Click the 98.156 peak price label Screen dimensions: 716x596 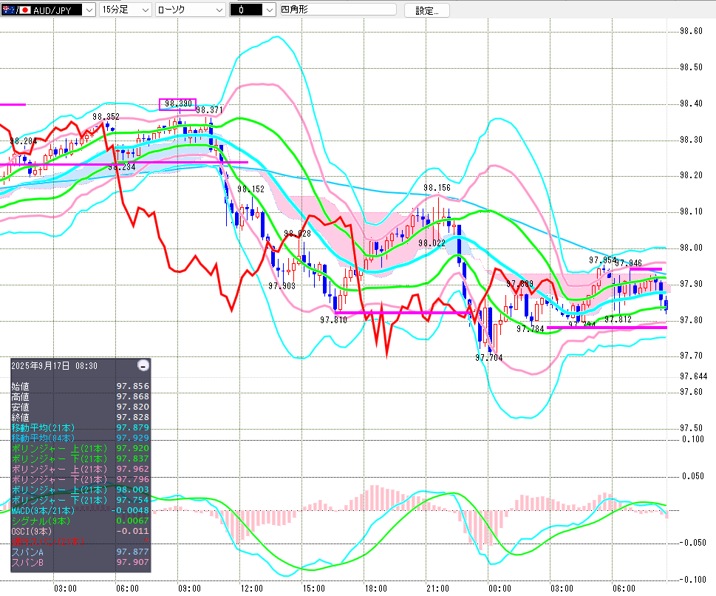(437, 188)
